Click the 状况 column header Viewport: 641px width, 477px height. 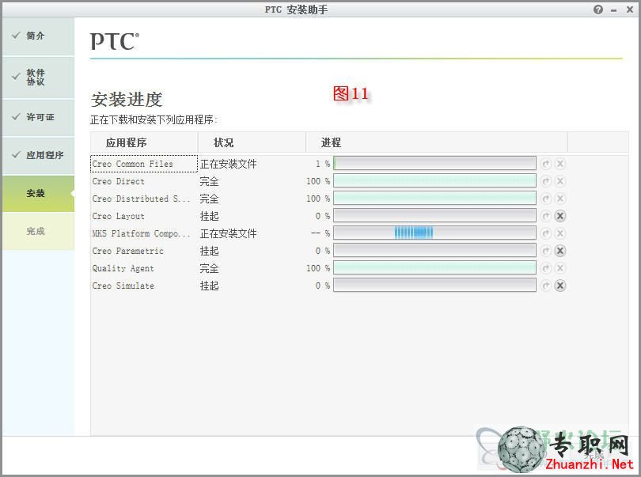[x=252, y=142]
